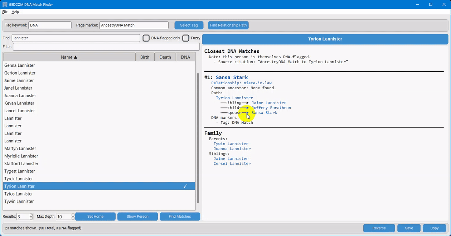Decrease the Results spinner value
The height and width of the screenshot is (236, 451).
coord(31,218)
